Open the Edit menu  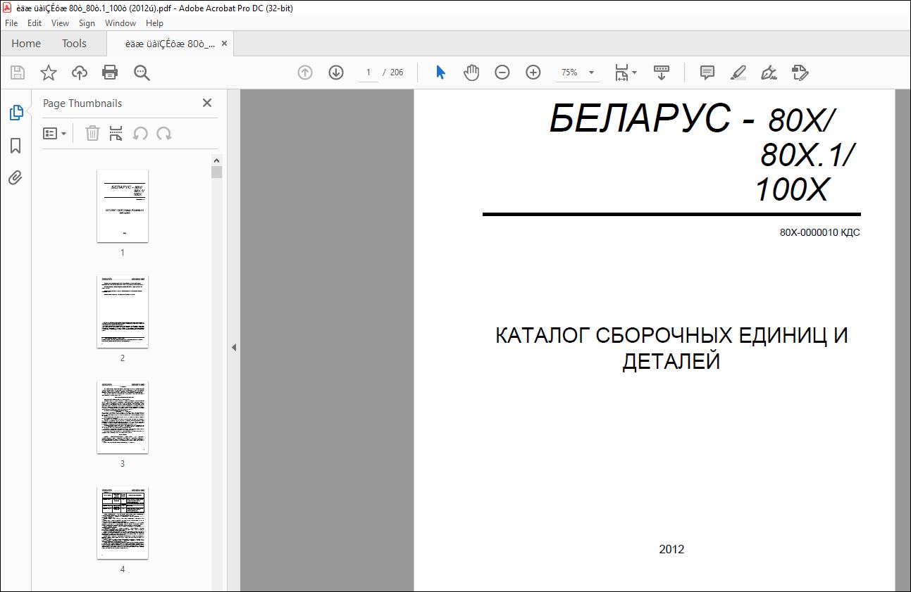[35, 23]
